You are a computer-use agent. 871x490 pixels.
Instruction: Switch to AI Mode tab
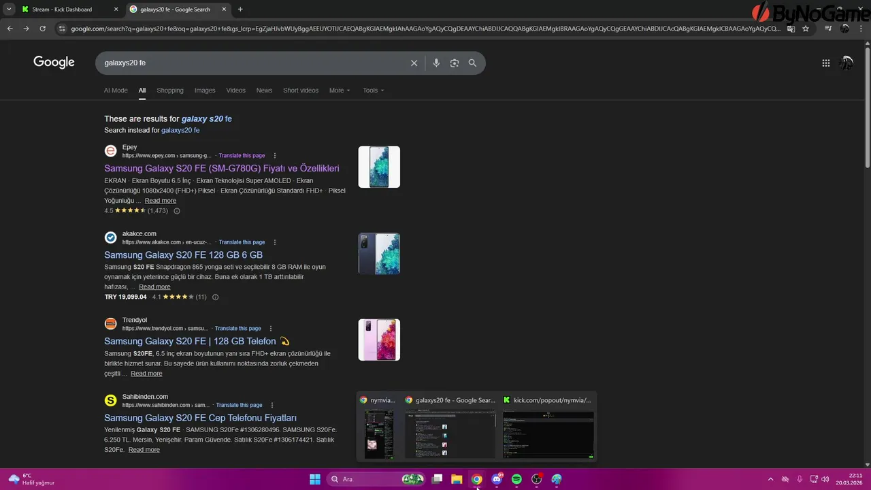point(116,91)
